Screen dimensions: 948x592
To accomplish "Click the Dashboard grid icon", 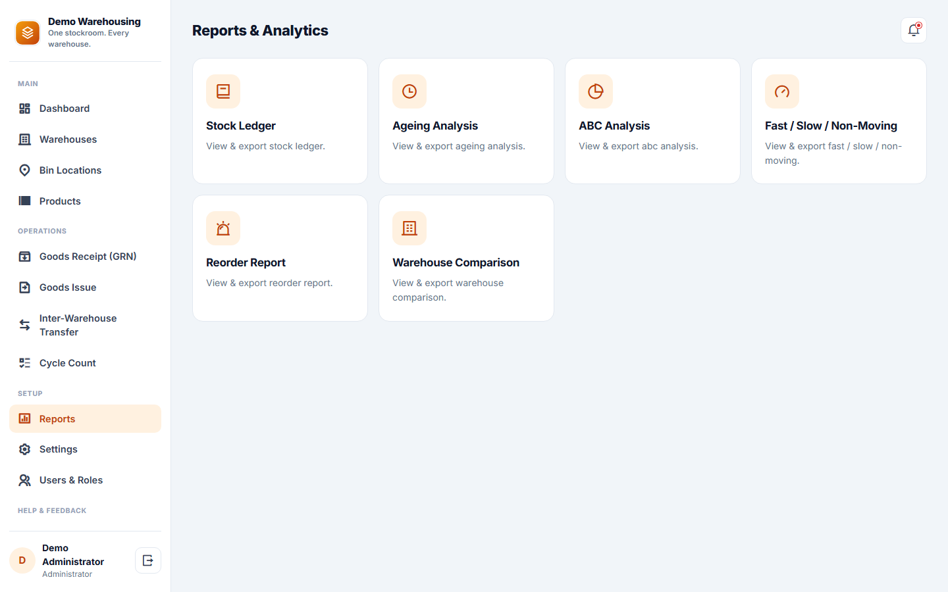I will coord(24,109).
